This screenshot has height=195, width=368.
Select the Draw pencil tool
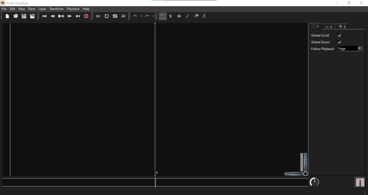click(187, 16)
